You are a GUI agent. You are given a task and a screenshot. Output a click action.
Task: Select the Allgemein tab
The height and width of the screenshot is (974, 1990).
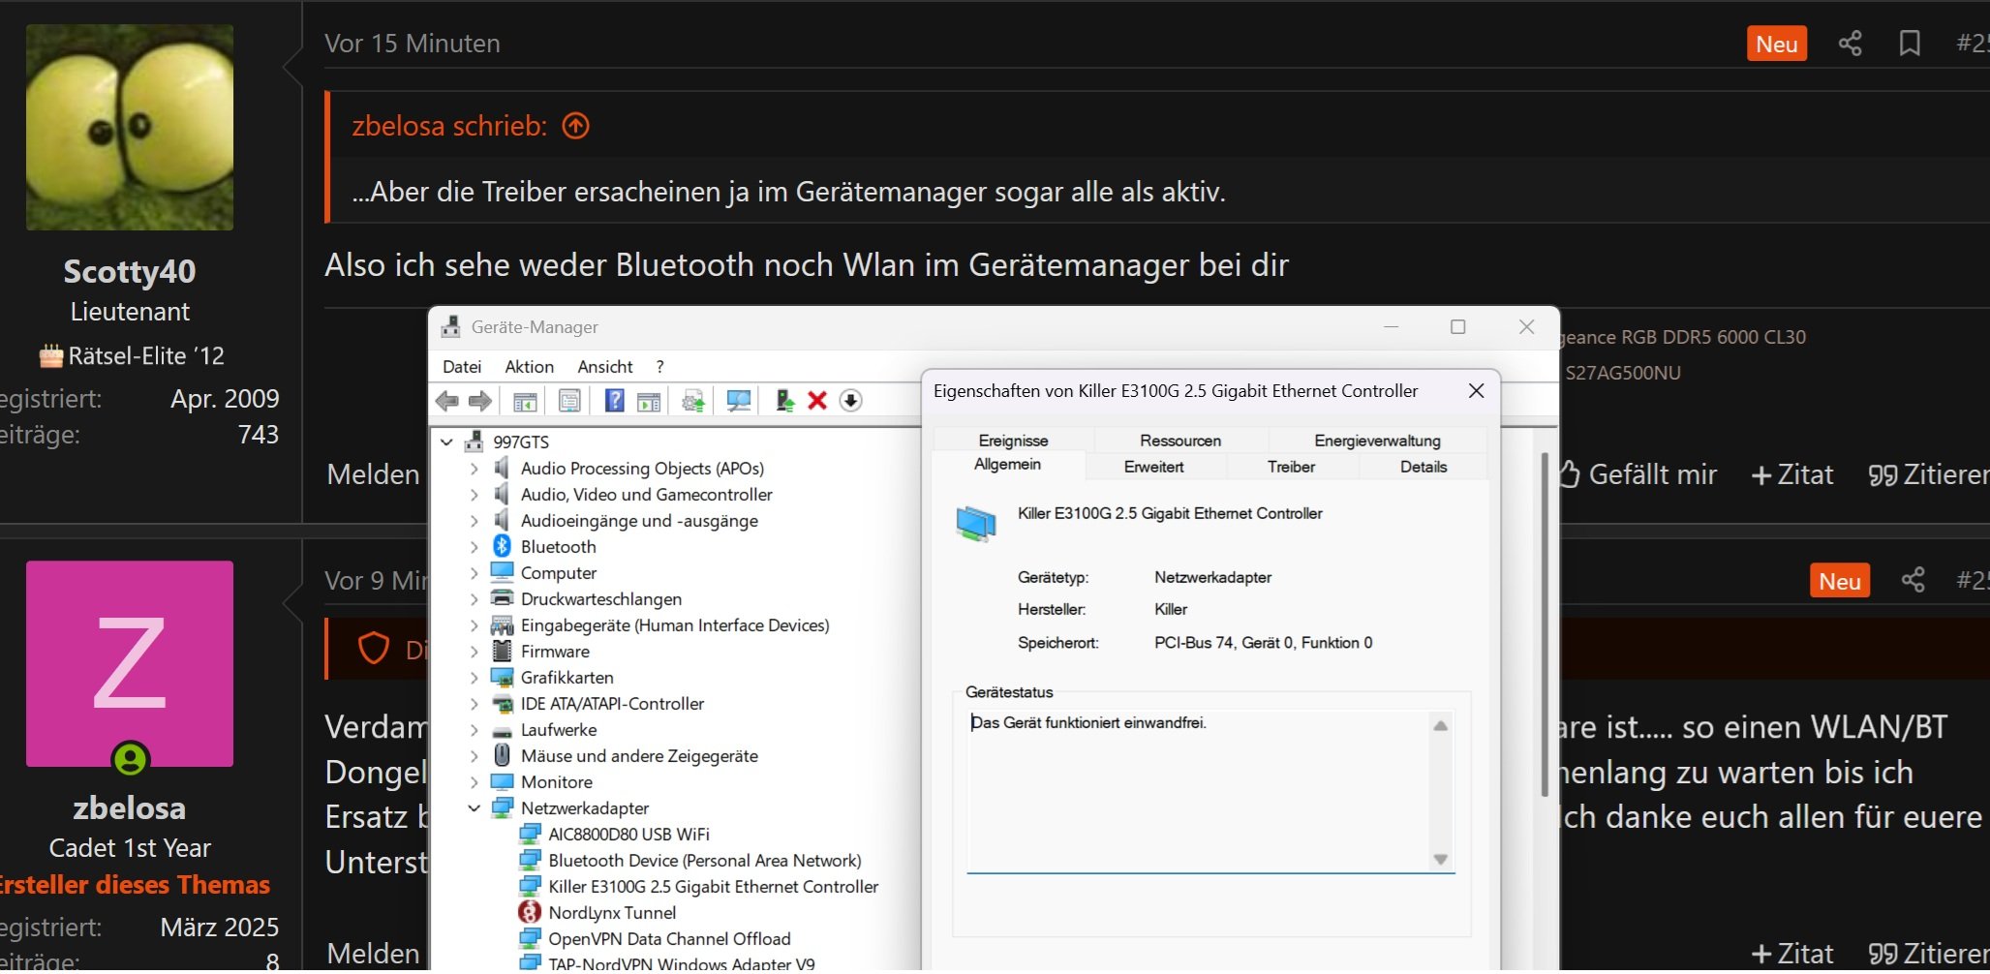pos(1007,465)
